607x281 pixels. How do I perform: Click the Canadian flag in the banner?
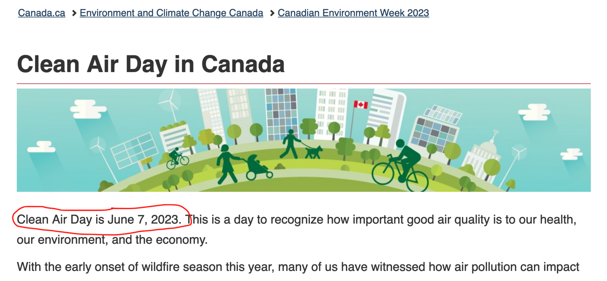click(361, 105)
